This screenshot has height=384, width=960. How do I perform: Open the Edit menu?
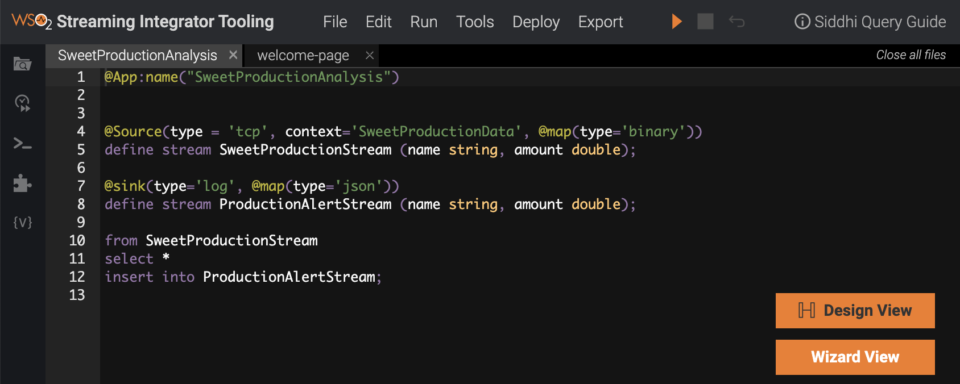pyautogui.click(x=379, y=22)
